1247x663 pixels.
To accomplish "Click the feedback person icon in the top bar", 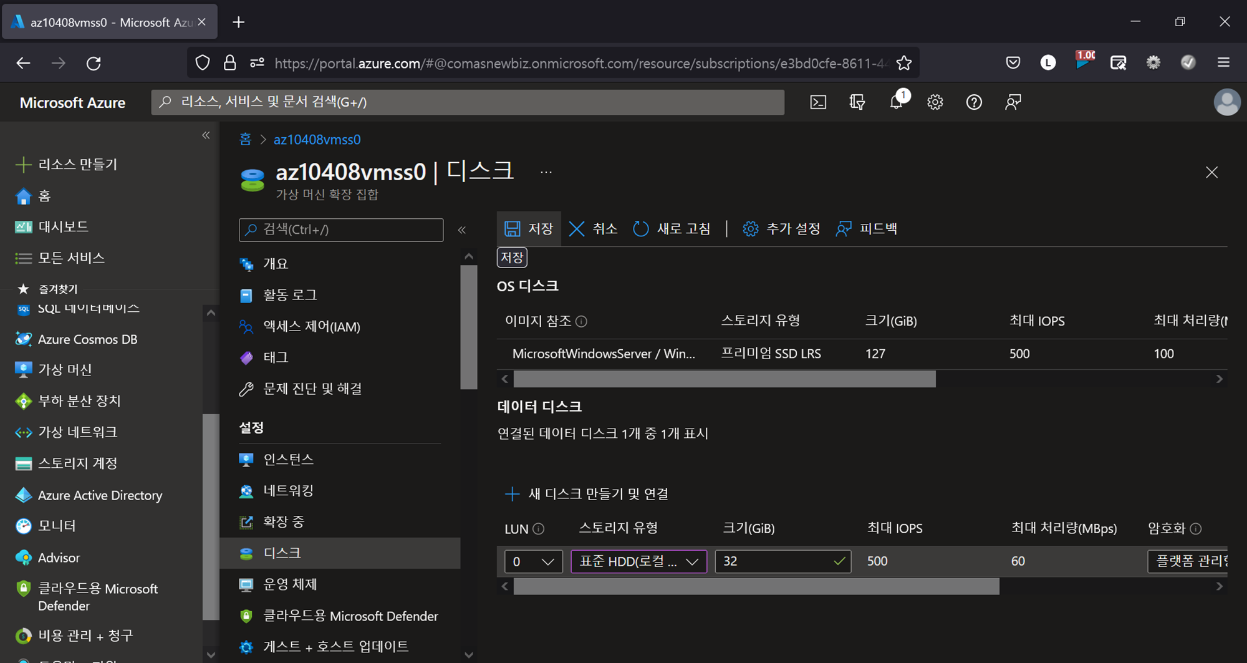I will [1013, 102].
